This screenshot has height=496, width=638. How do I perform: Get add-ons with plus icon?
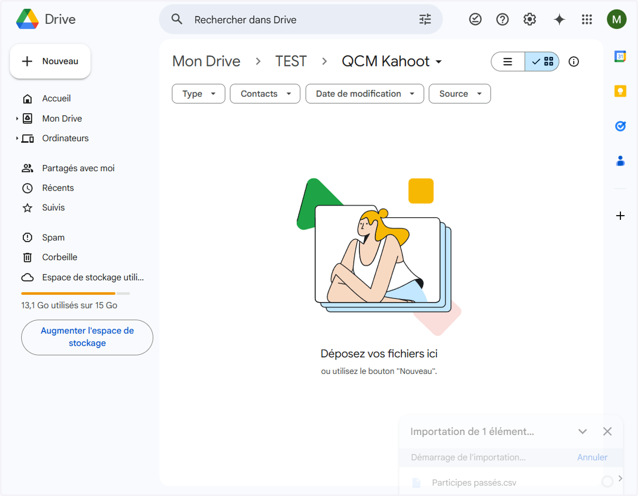coord(620,216)
